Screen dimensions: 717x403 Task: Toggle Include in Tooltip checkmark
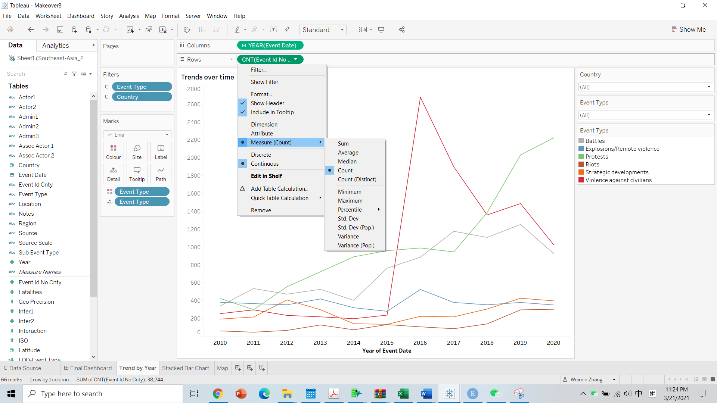pos(272,112)
